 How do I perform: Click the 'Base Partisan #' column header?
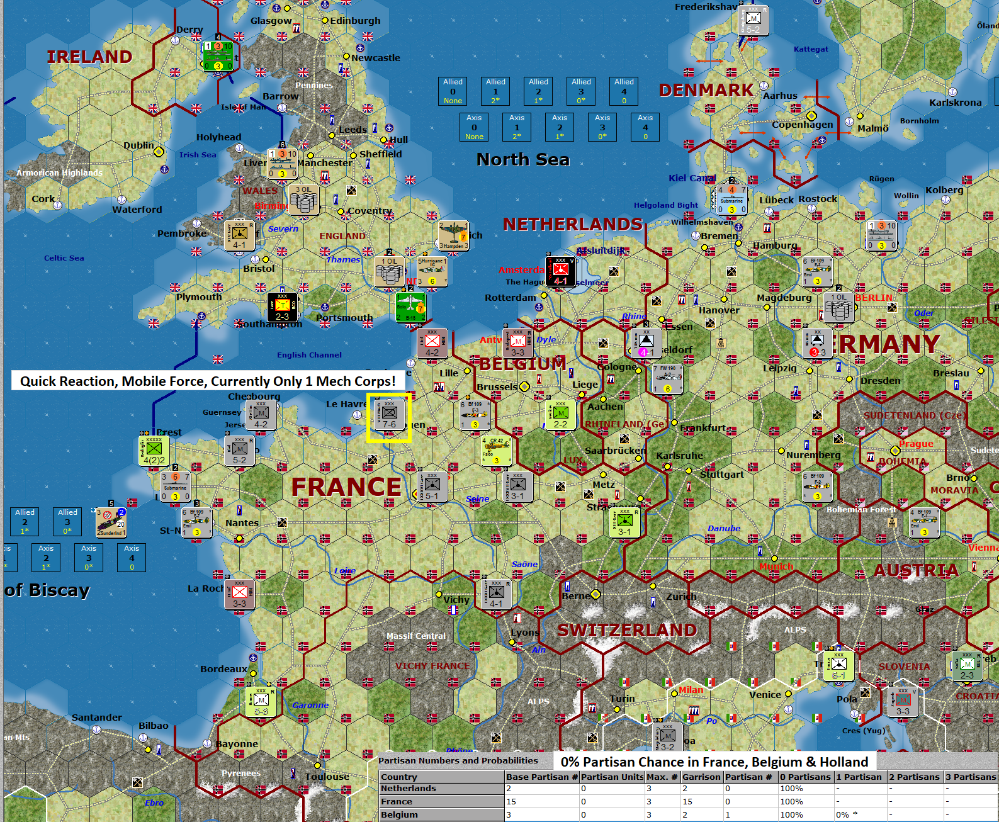click(542, 777)
